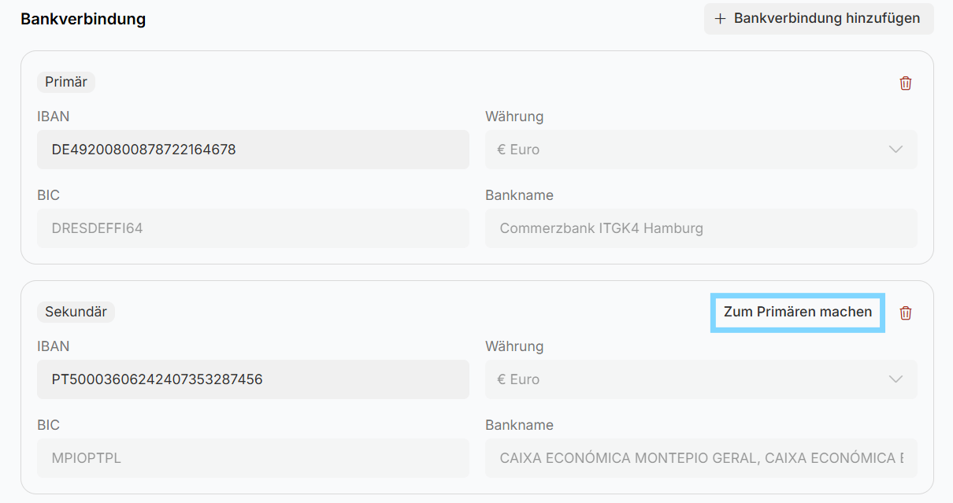Viewport: 953px width, 503px height.
Task: Click the Bankname field with CAIXA ECONÓMICA
Action: click(x=700, y=458)
